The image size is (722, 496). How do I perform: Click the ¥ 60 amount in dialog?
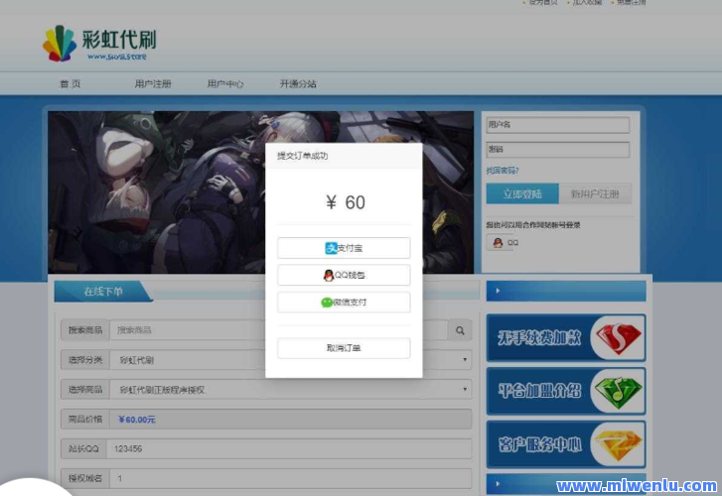tap(346, 202)
